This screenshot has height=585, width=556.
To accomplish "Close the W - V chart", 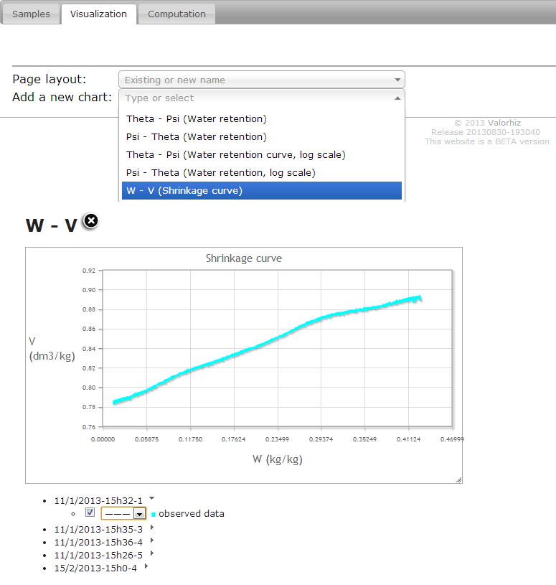I will coord(90,221).
